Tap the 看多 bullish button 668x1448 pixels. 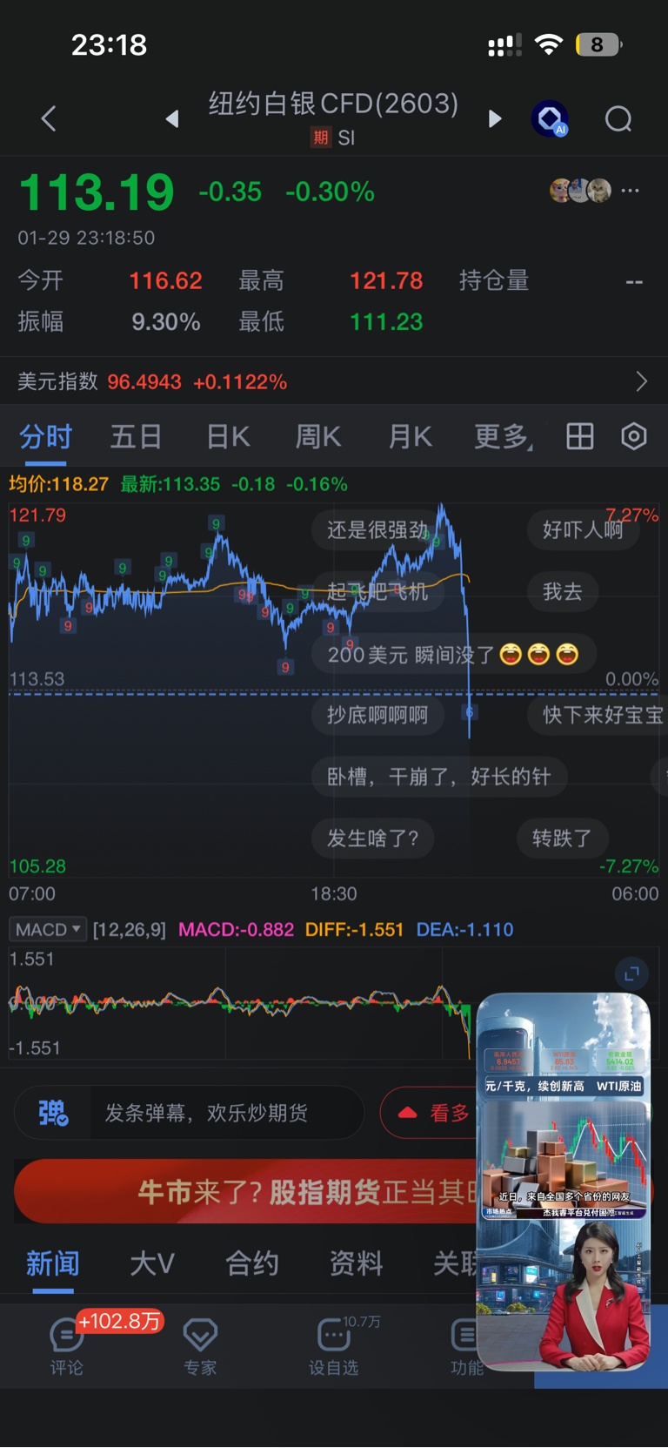(x=430, y=1113)
